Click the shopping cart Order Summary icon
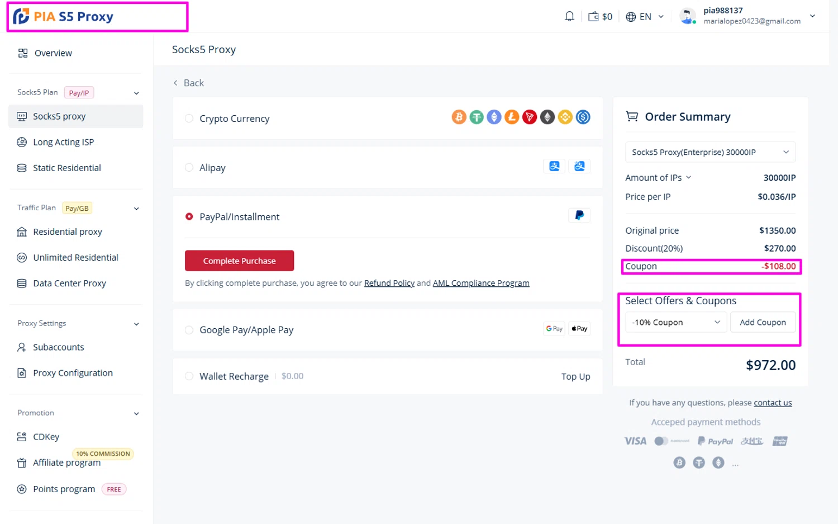This screenshot has width=838, height=524. click(x=632, y=116)
